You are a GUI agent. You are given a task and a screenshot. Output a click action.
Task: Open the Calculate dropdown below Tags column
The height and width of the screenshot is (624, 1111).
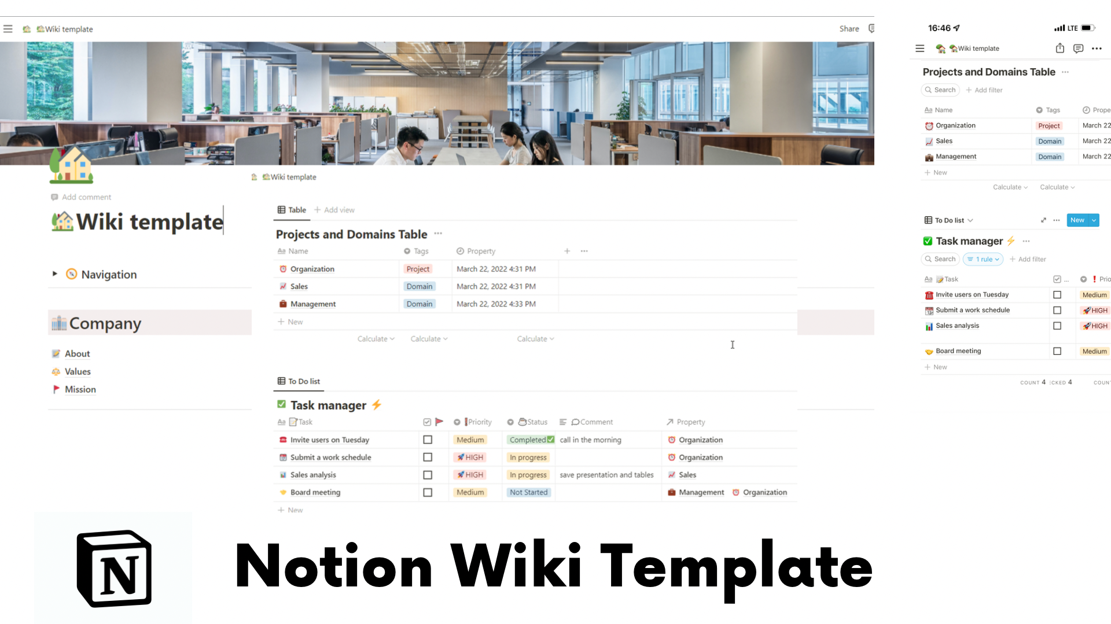(428, 338)
